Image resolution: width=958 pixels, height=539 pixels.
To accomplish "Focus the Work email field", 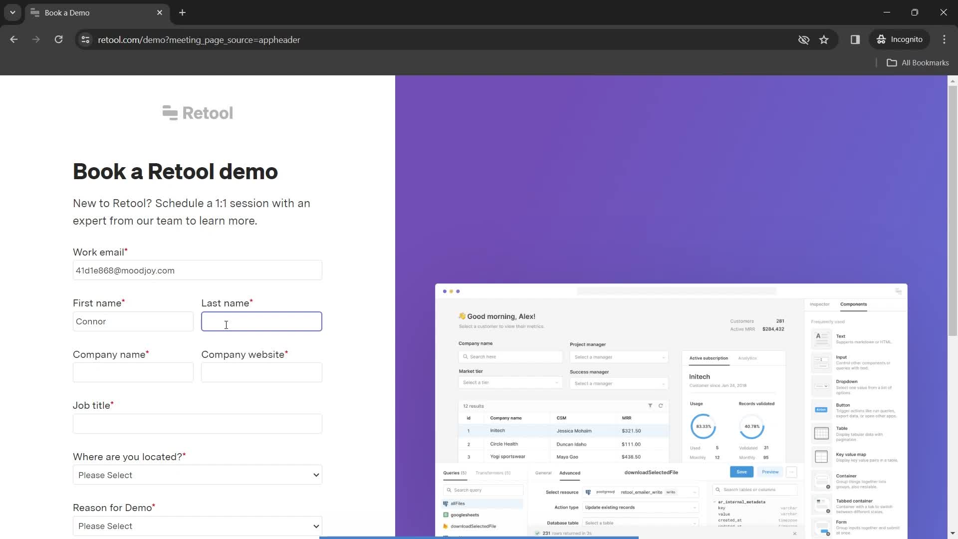I will [x=198, y=270].
